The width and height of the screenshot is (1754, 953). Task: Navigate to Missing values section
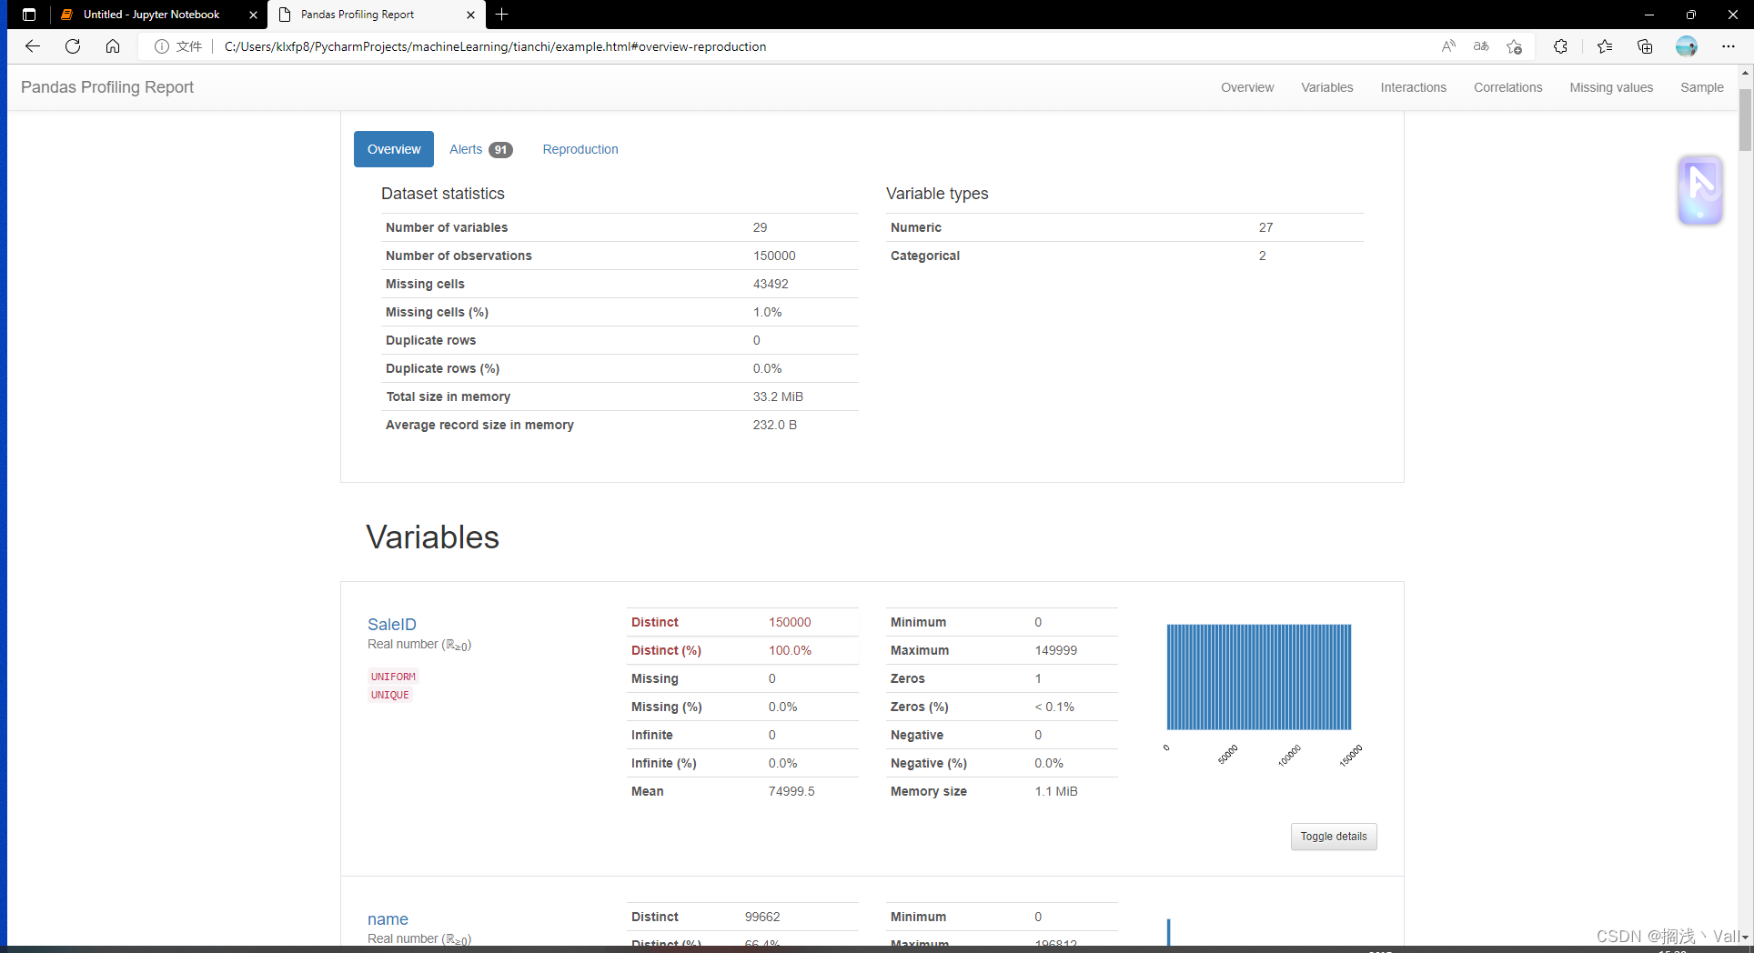(1611, 87)
